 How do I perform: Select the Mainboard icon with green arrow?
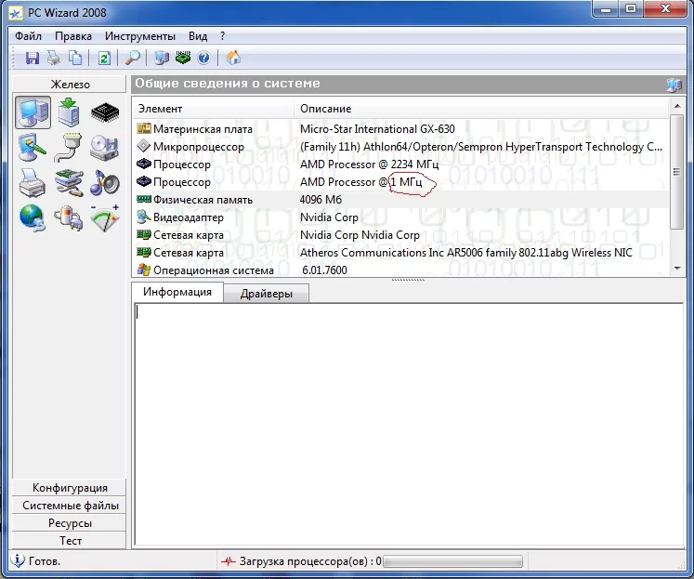coord(69,112)
